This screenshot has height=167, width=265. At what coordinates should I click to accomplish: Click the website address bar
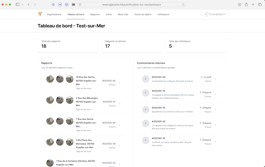coord(131,5)
